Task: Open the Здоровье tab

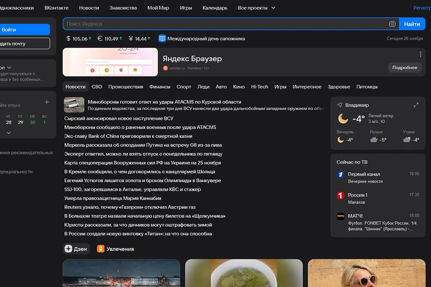Action: (339, 87)
